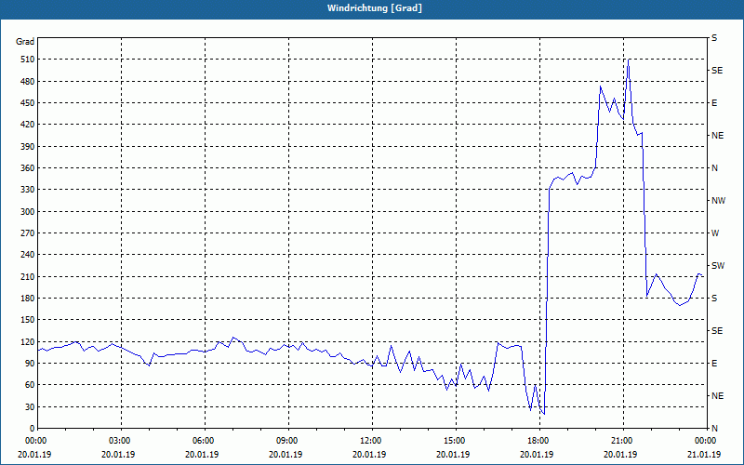744x465 pixels.
Task: Click the 'Grad' y-axis unit label
Action: pyautogui.click(x=25, y=42)
